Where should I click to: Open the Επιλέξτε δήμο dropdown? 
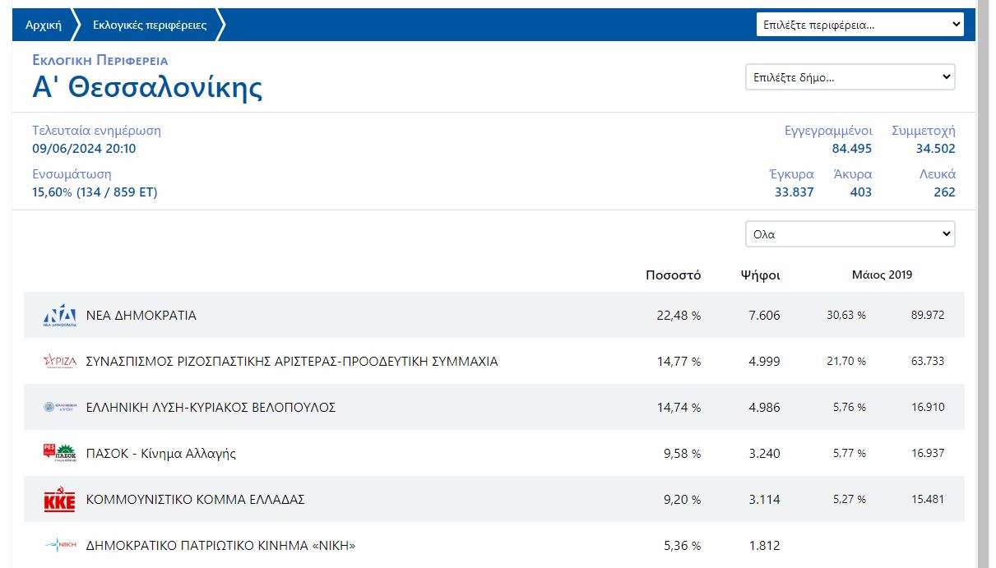click(x=850, y=77)
